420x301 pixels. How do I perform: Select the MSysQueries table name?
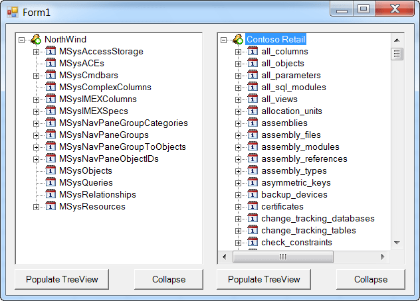(86, 182)
